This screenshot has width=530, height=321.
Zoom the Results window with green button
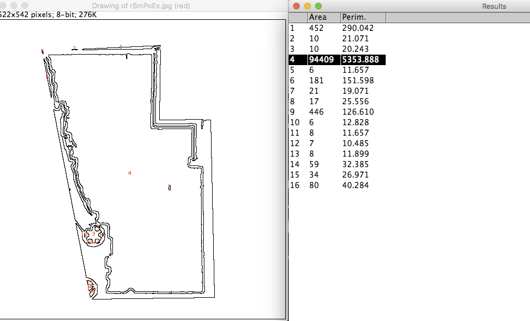click(x=318, y=6)
